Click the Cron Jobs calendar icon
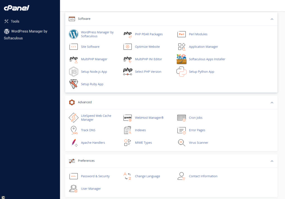 click(x=181, y=118)
